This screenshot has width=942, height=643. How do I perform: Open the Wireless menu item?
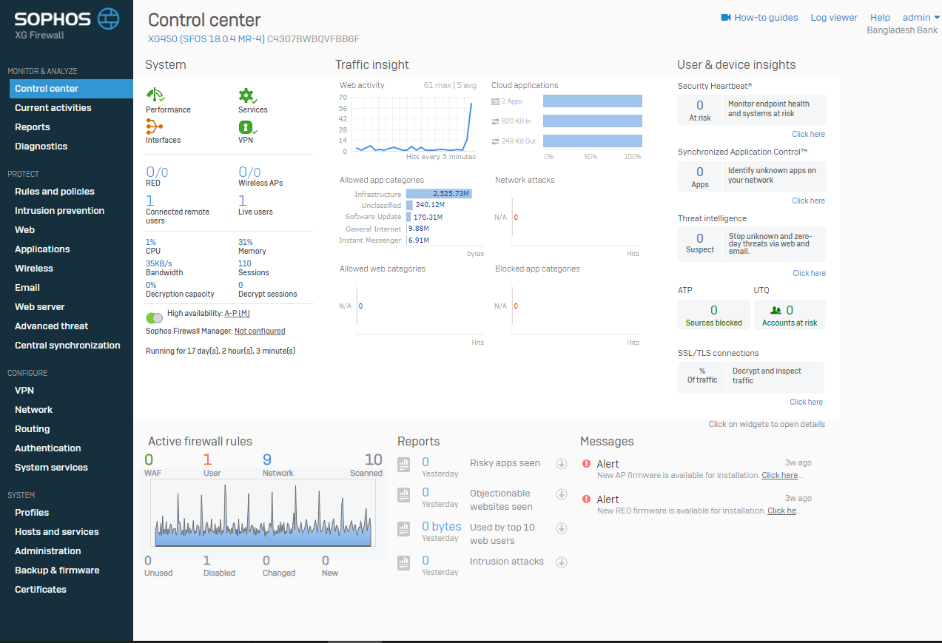(34, 269)
